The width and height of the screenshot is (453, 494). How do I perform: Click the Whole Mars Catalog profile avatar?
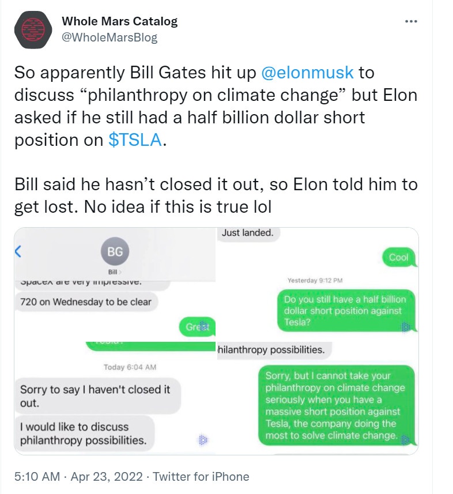(33, 26)
